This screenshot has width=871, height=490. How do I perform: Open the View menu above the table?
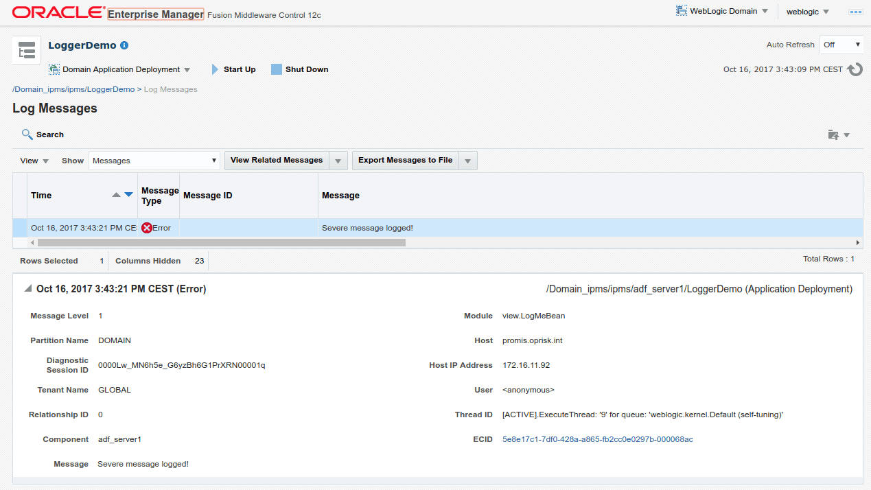pos(33,160)
